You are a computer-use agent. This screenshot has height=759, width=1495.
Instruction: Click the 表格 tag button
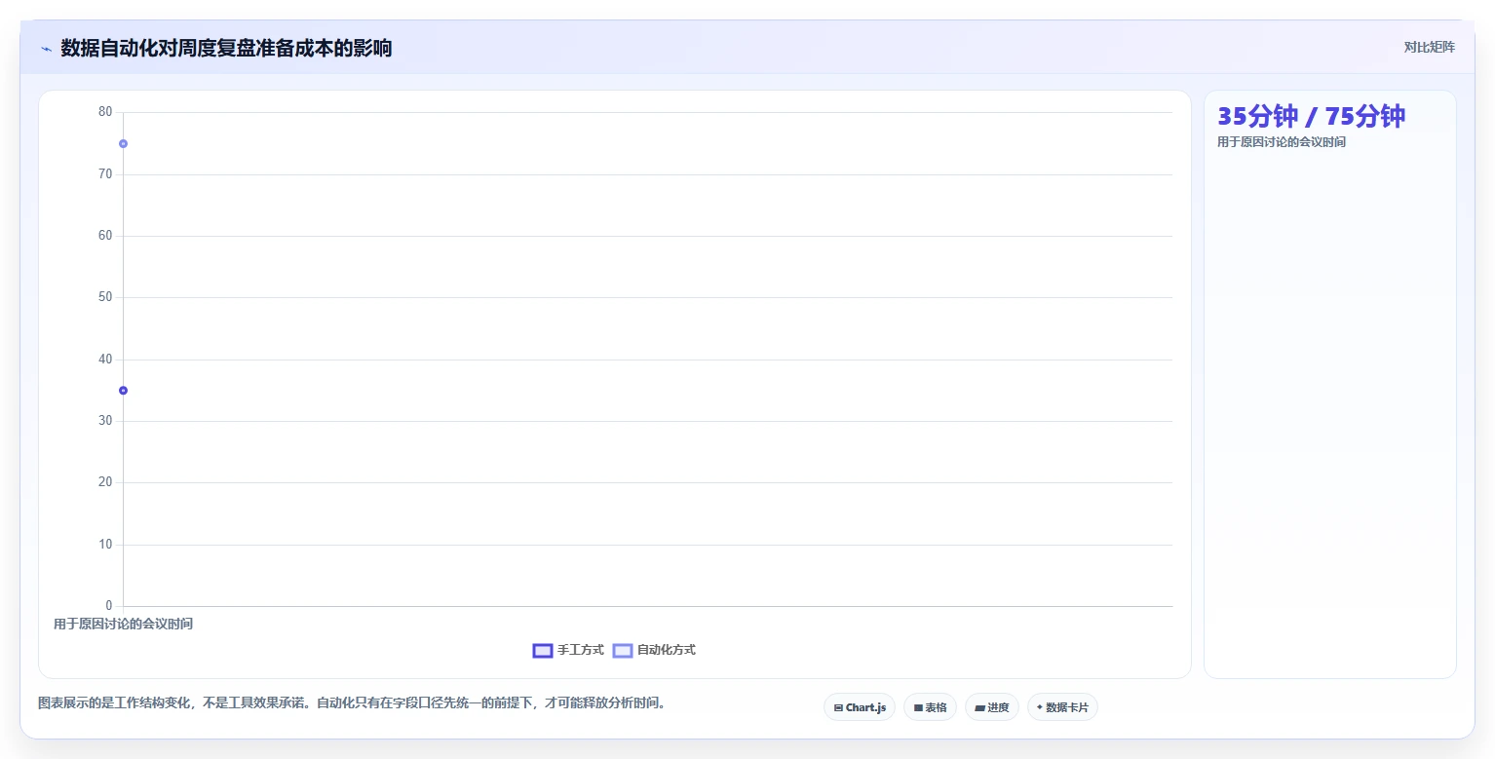click(x=930, y=707)
